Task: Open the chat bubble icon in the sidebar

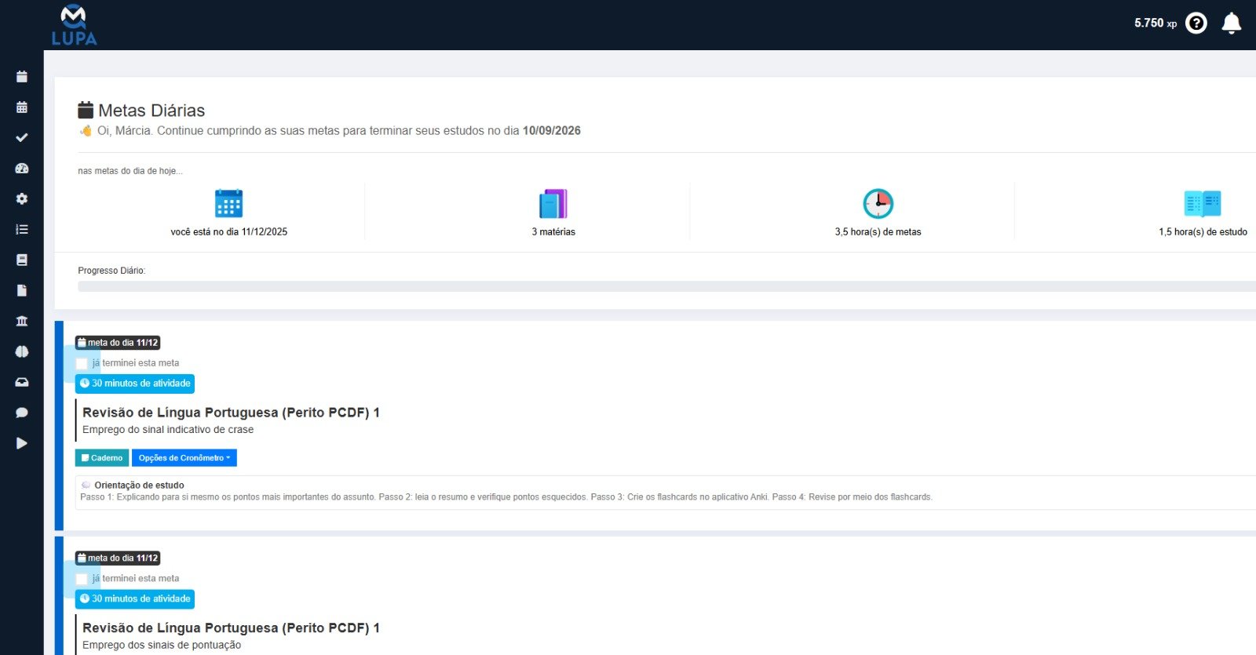Action: click(x=22, y=413)
